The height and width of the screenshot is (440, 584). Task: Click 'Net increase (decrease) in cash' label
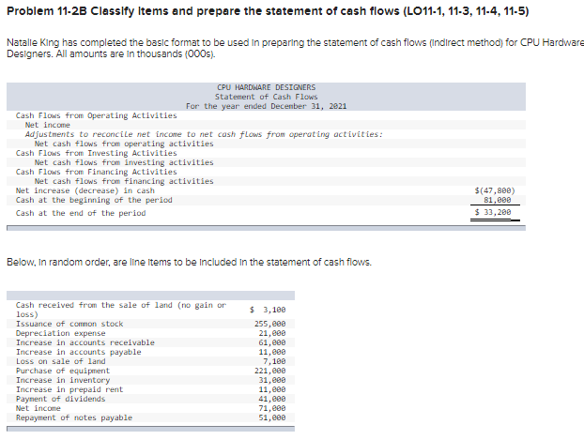pos(85,190)
